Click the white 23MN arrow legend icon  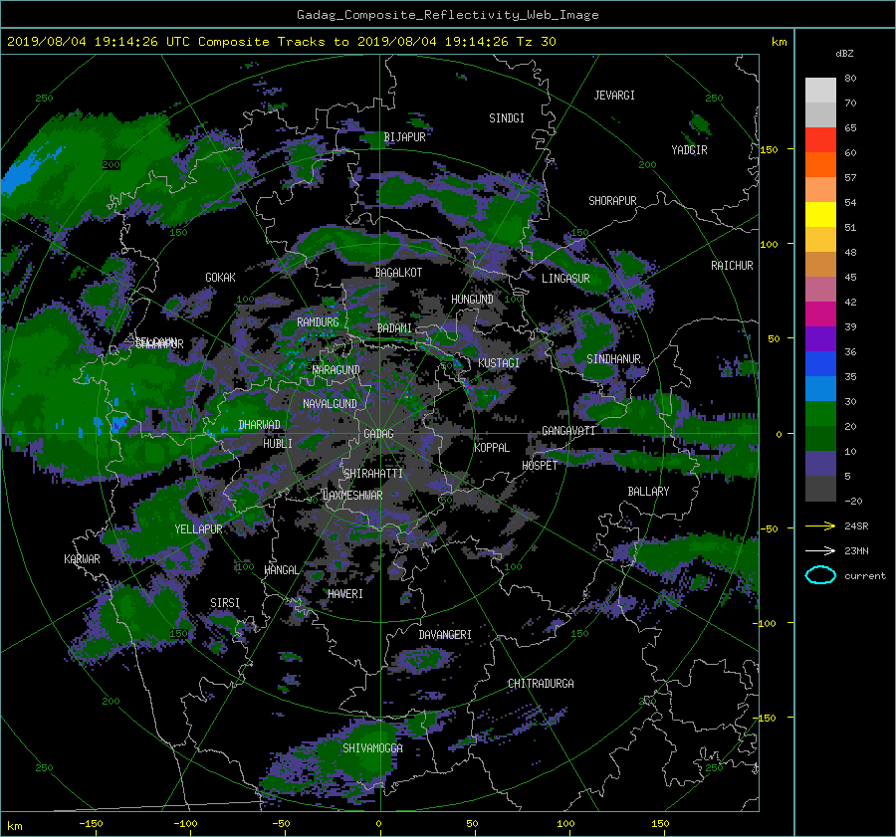pos(820,550)
